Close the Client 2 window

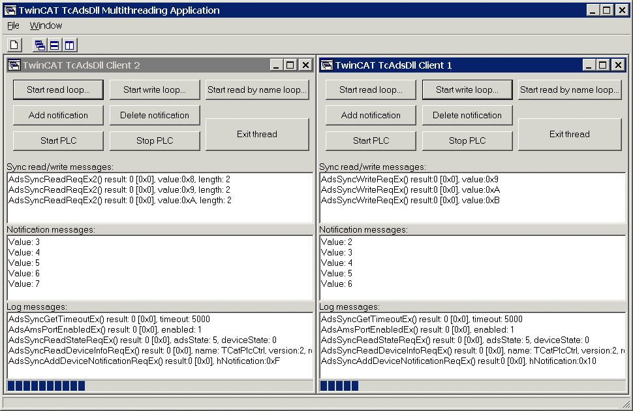tap(305, 65)
